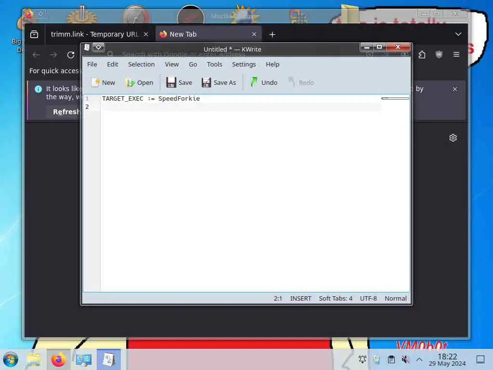493x370 pixels.
Task: Click the Firefox View icon left of tabs
Action: [34, 34]
